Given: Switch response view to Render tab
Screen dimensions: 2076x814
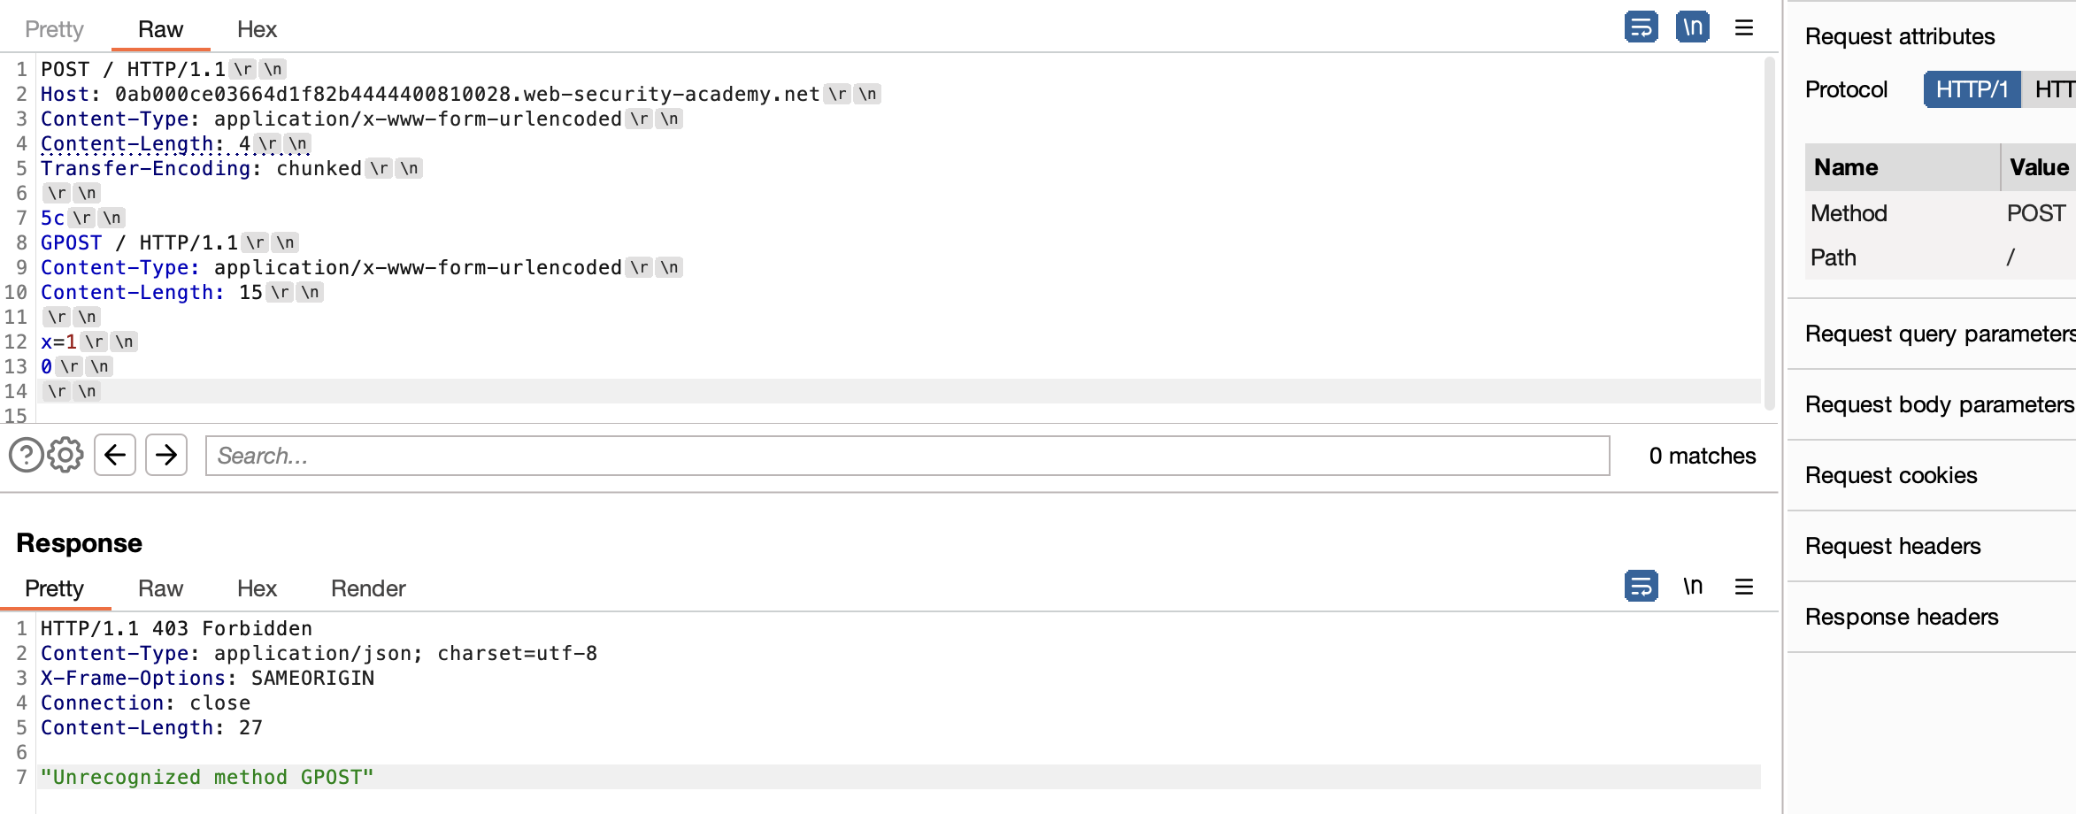Looking at the screenshot, I should 368,588.
